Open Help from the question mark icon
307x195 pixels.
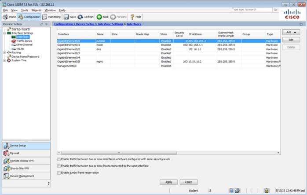tap(135, 17)
